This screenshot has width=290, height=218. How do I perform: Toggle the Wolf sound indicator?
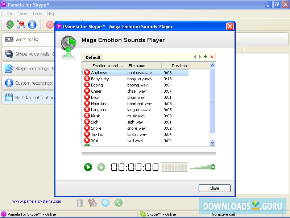point(87,141)
